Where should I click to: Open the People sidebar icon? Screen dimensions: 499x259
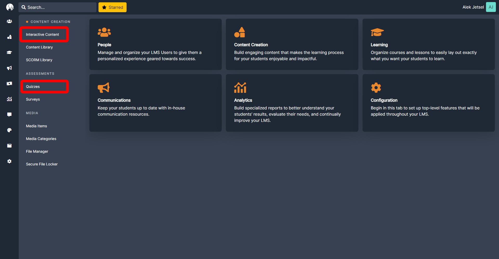coord(9,21)
